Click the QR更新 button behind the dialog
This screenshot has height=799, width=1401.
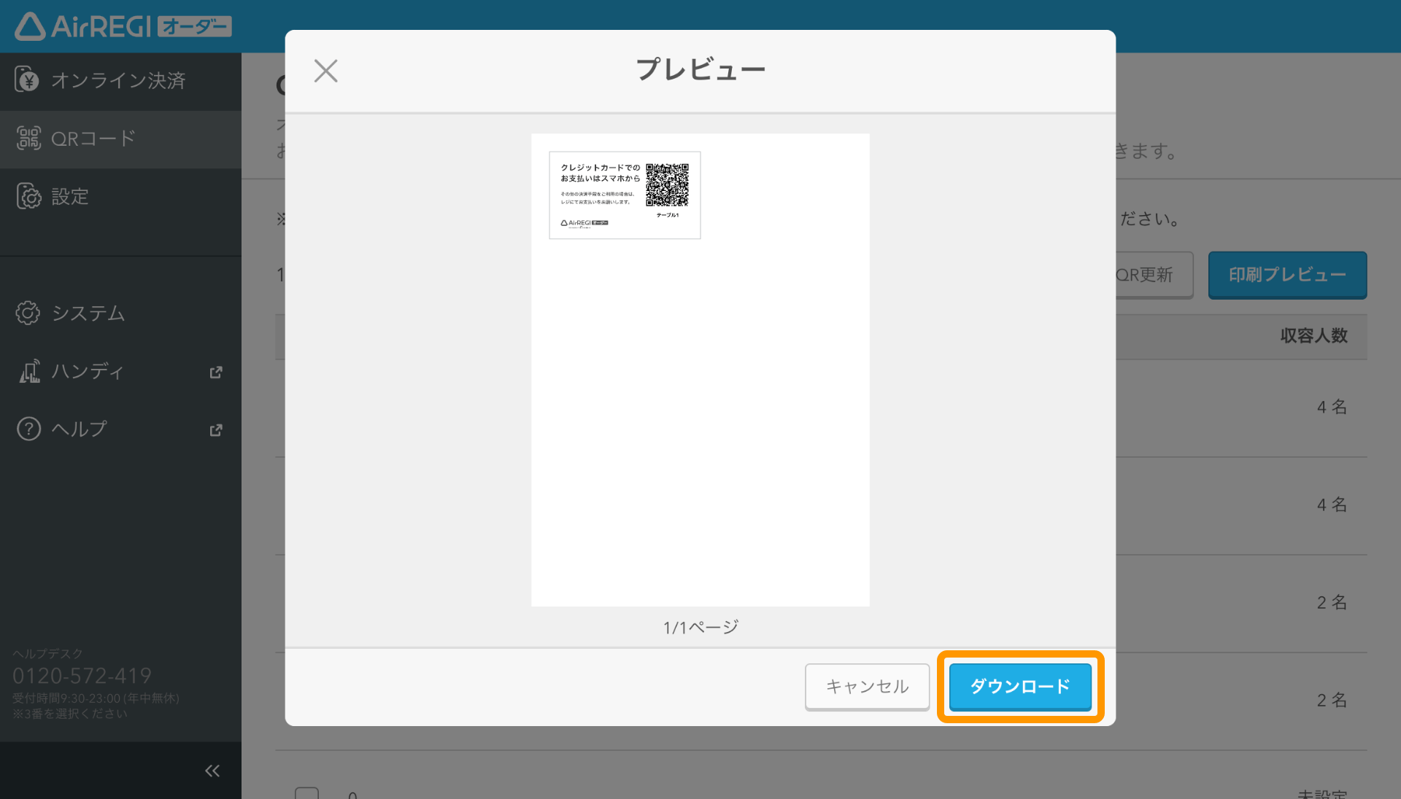tap(1154, 275)
